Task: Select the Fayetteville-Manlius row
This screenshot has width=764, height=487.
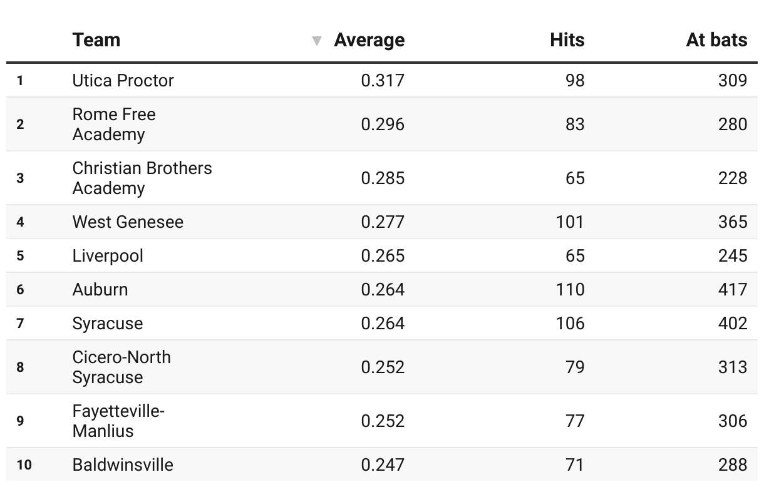Action: tap(118, 421)
